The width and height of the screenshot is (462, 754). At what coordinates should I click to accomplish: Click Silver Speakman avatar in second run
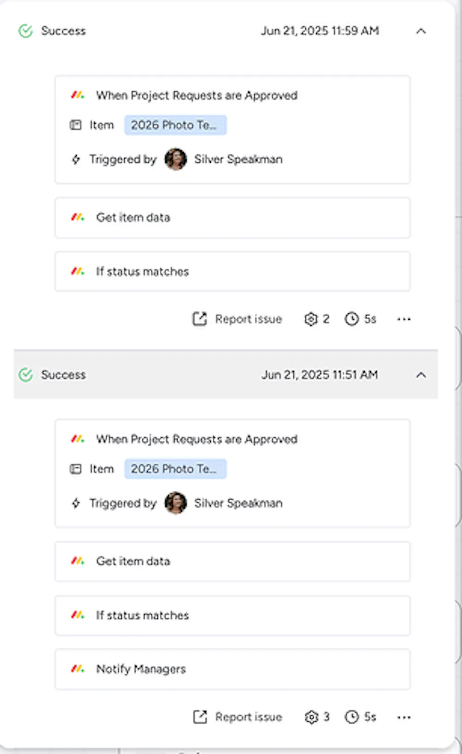tap(176, 503)
